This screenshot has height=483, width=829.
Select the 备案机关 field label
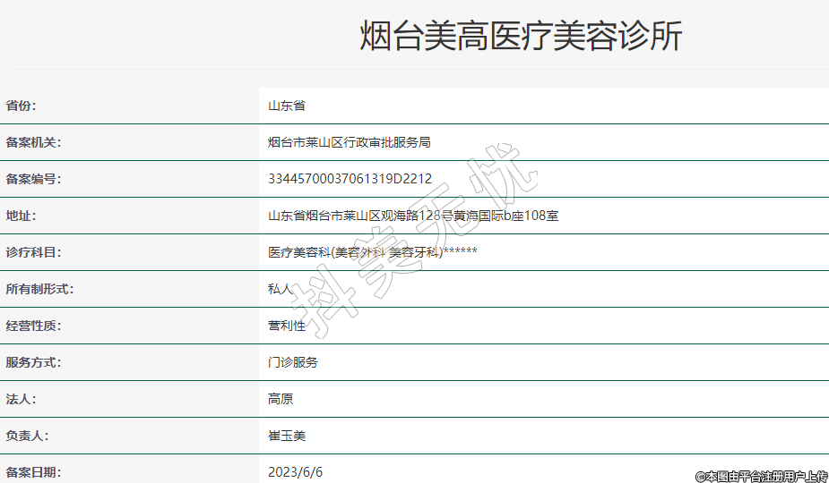[33, 142]
